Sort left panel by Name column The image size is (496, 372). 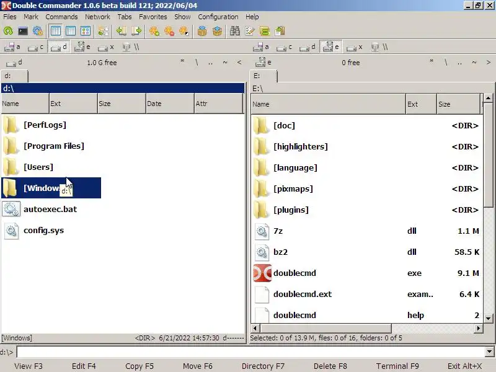(25, 104)
